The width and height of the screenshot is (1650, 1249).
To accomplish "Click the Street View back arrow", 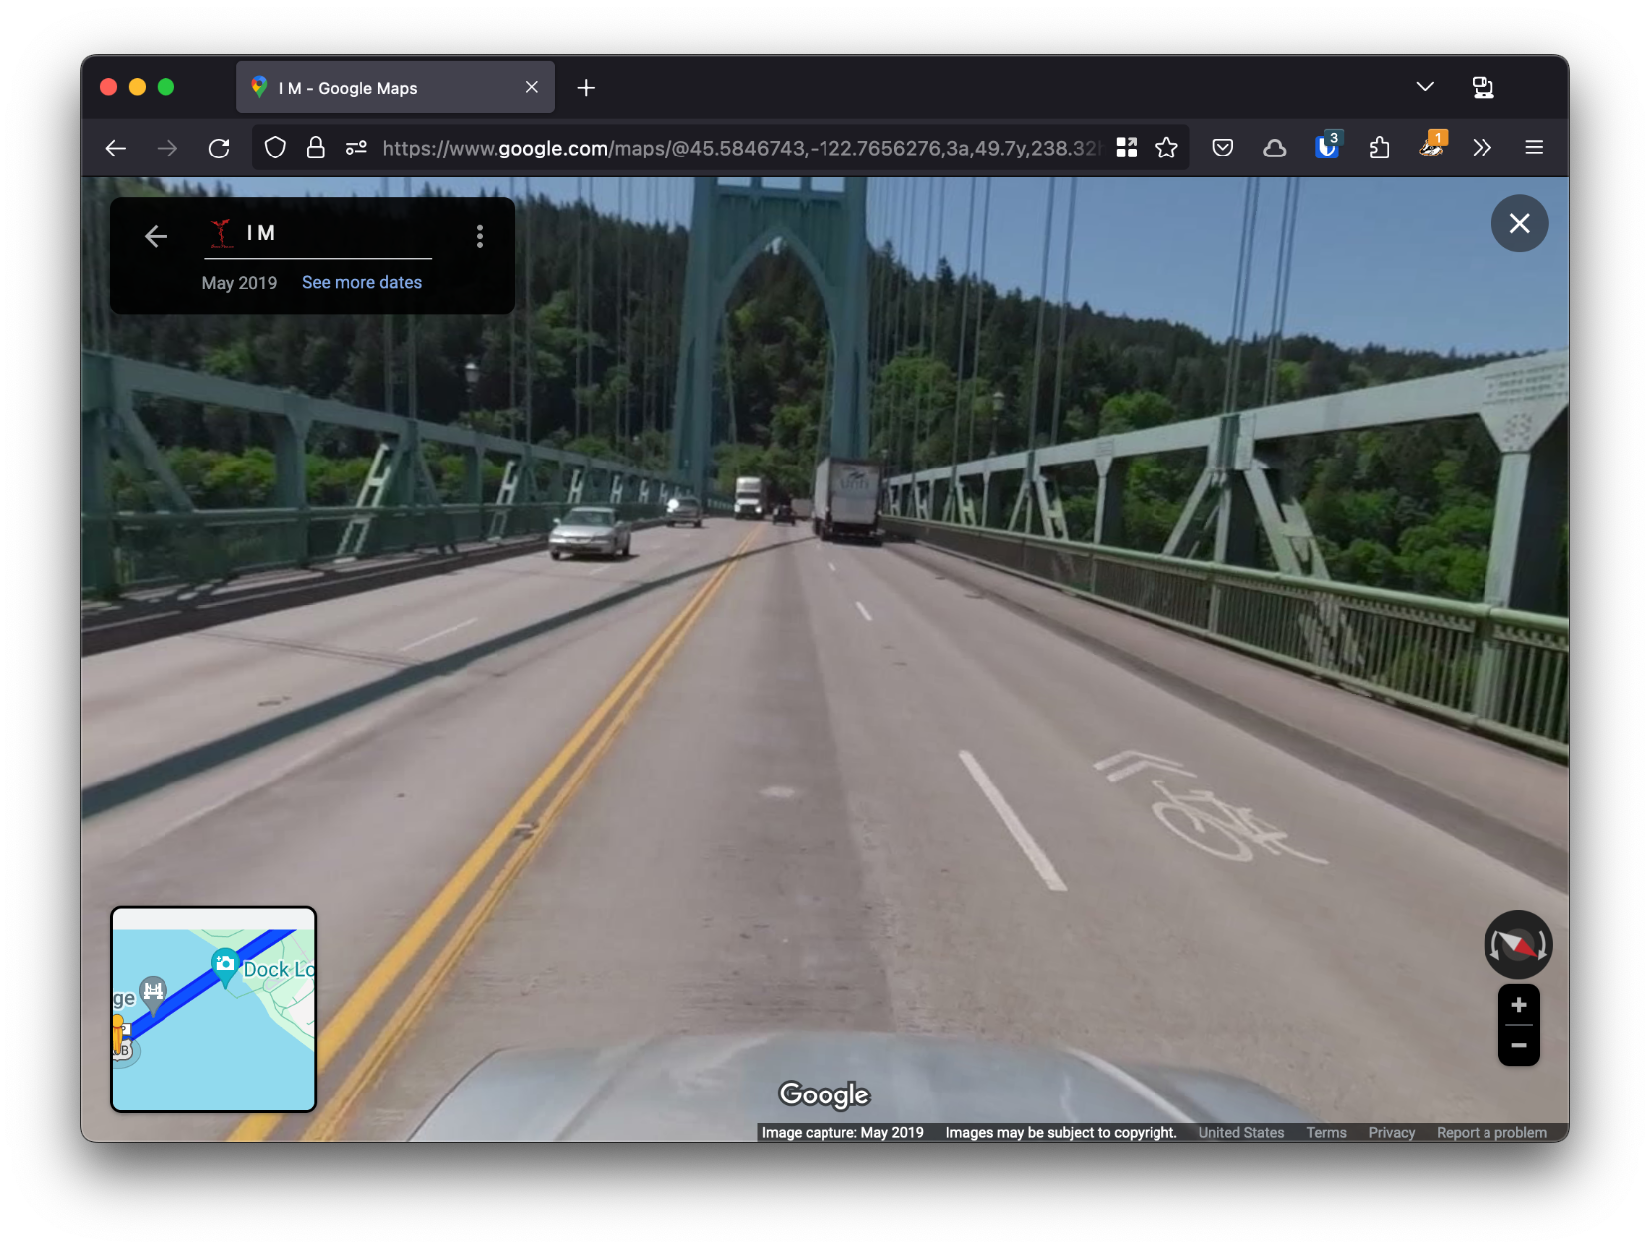I will (156, 236).
